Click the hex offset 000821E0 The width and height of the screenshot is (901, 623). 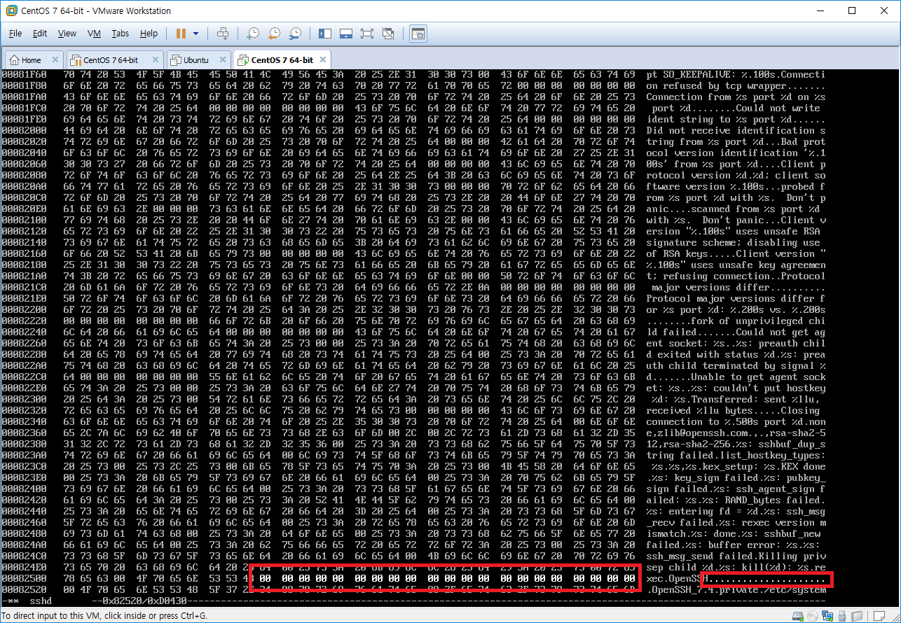pos(24,299)
